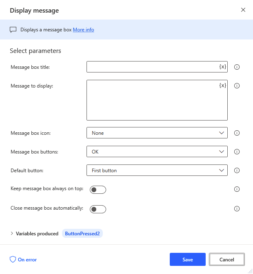Open the Message box buttons dropdown
This screenshot has width=253, height=274.
pyautogui.click(x=157, y=151)
